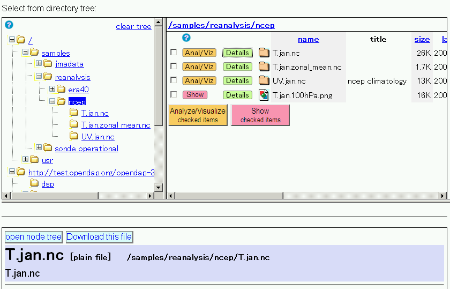Screen dimensions: 450x289
Task: Select the checkbox for T.jan.100hPa.png
Action: coord(174,94)
